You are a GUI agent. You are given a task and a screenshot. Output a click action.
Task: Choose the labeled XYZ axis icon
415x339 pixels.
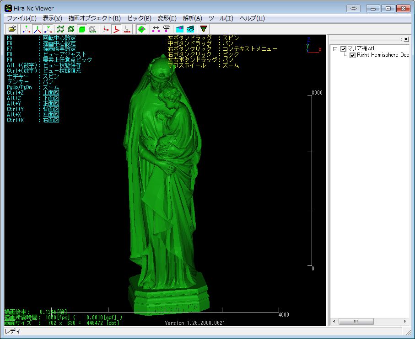(x=48, y=29)
